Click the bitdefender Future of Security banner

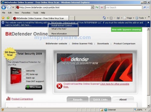click(95, 67)
